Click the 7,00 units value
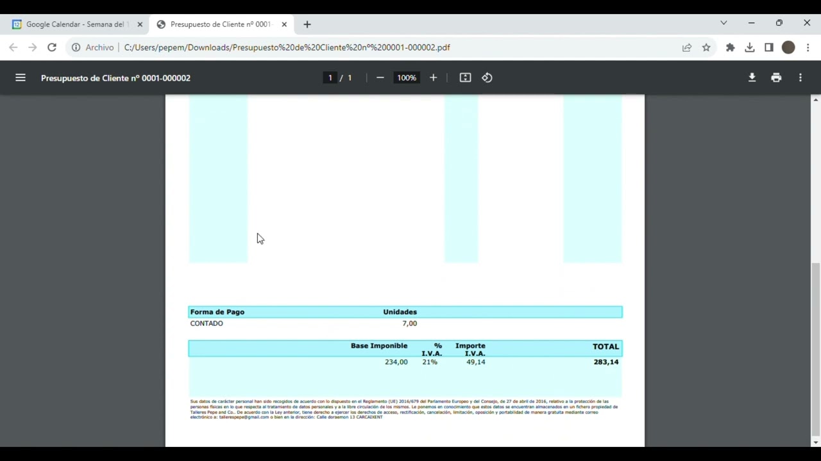The image size is (821, 461). [410, 323]
